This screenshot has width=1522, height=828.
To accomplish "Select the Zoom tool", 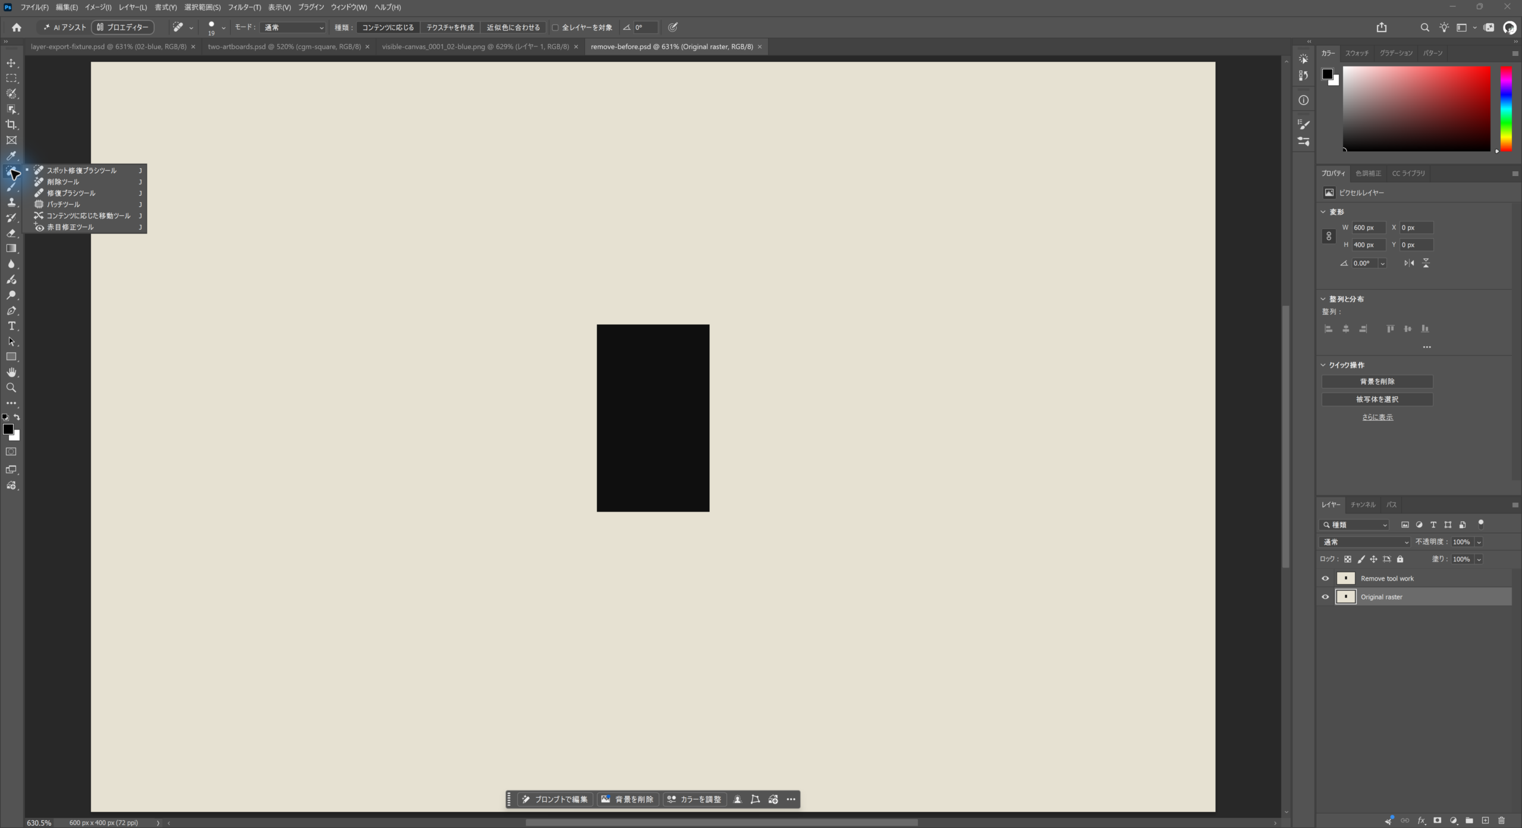I will tap(11, 388).
